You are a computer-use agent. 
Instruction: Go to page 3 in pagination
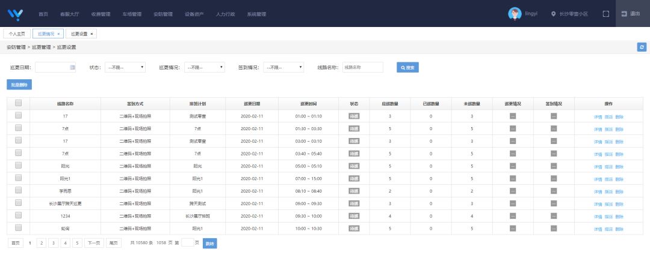click(54, 244)
